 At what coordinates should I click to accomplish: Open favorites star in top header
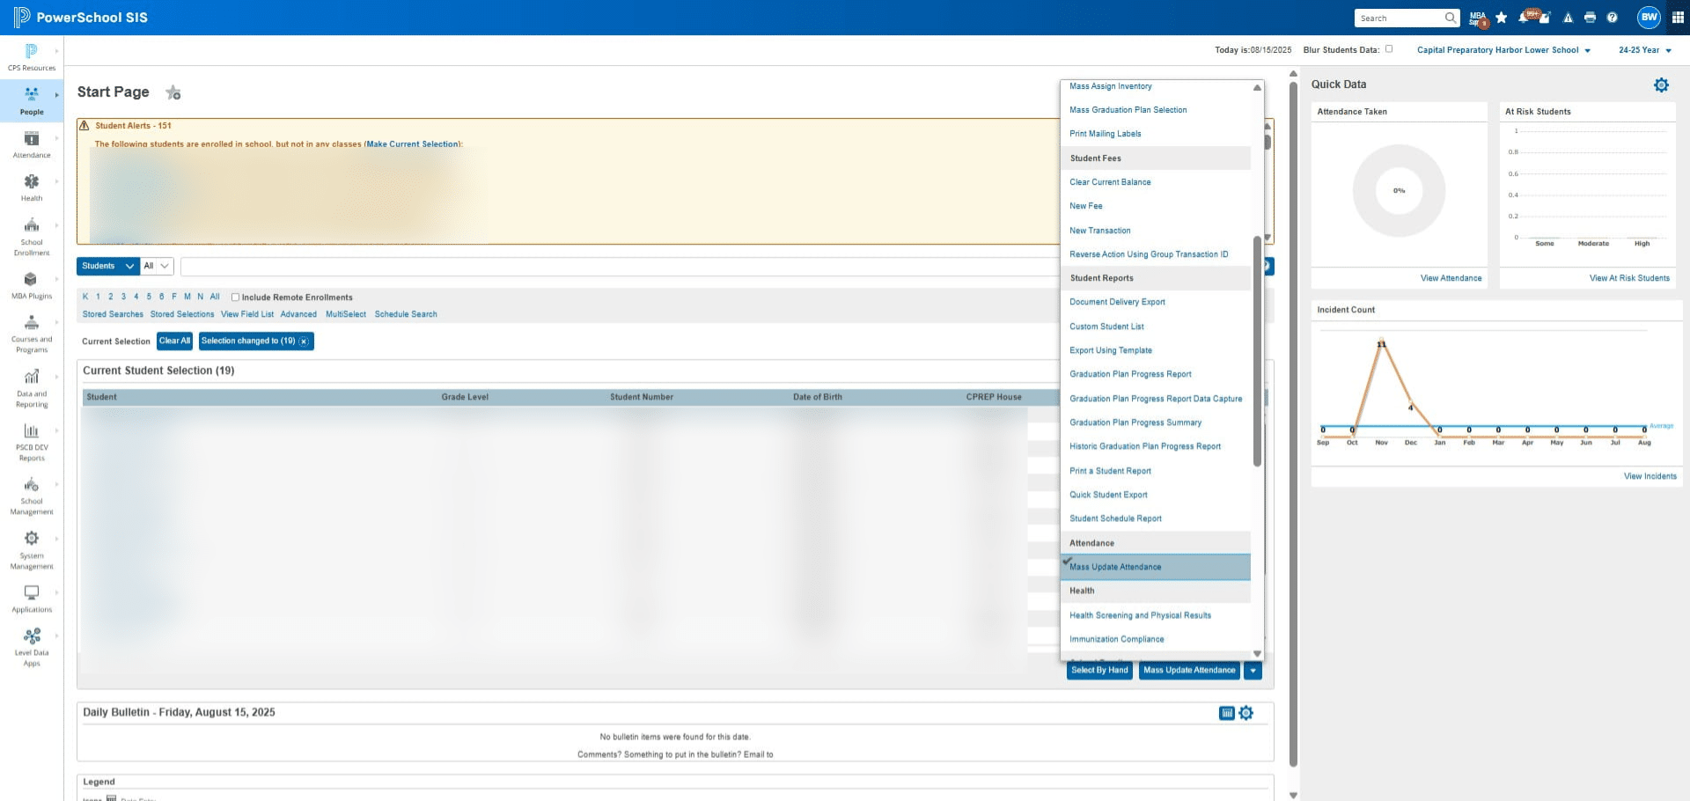1502,18
